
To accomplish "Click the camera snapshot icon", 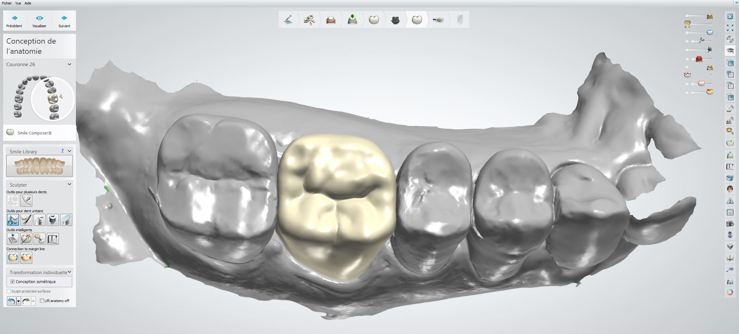I will [730, 224].
